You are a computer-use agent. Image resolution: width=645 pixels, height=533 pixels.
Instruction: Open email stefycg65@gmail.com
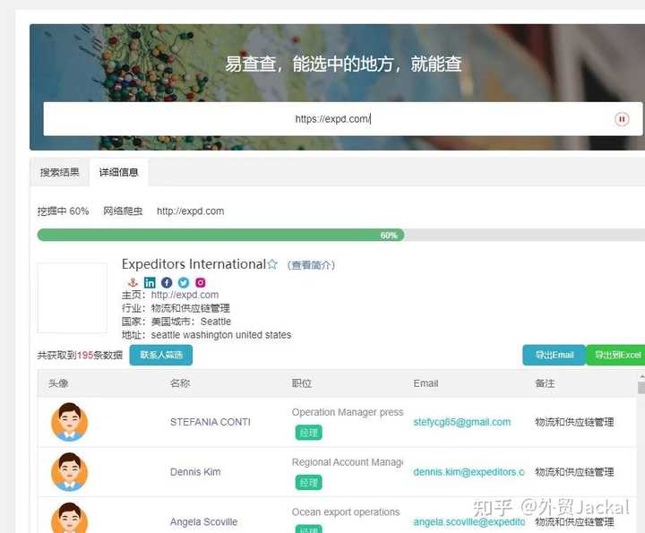click(462, 422)
